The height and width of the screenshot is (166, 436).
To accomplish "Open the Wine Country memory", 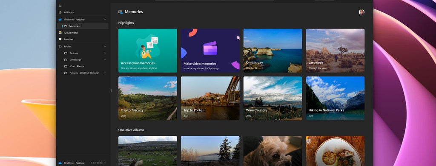I will (273, 98).
